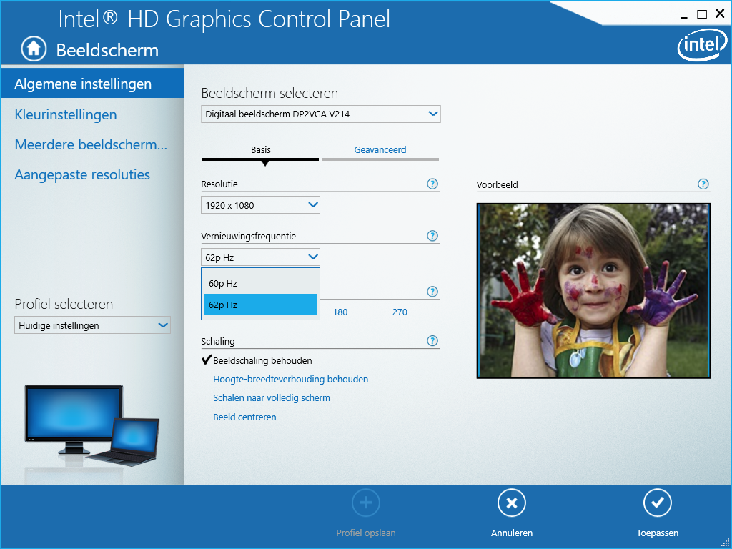The width and height of the screenshot is (732, 549).
Task: Click the Profiel opslaan plus icon
Action: 366,503
